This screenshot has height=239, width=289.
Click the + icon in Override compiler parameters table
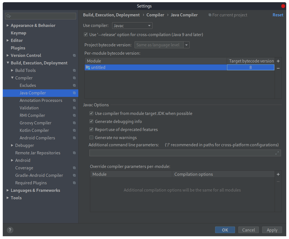[x=278, y=174]
